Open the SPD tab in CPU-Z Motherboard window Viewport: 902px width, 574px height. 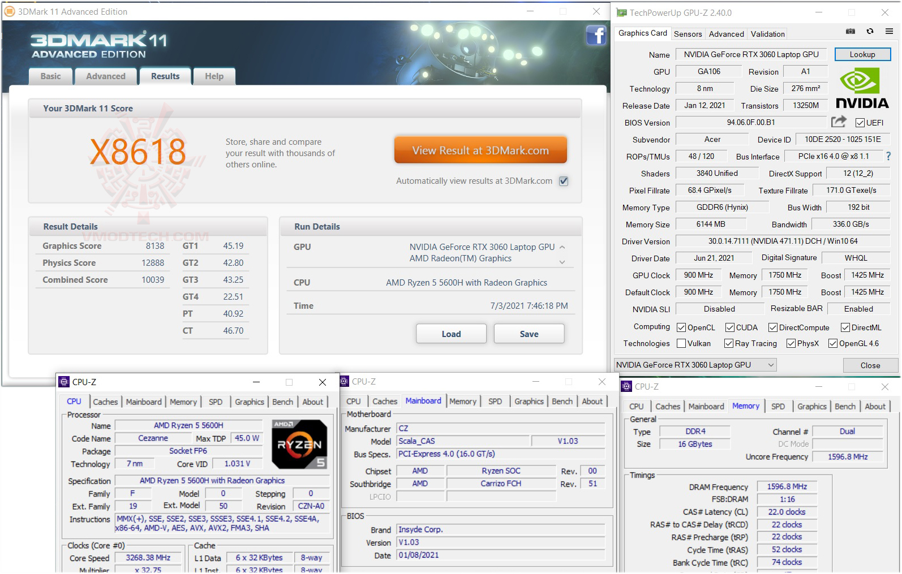[x=495, y=401]
